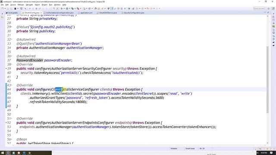Maximize the editor area
This screenshot has height=155, width=276.
coord(268,12)
